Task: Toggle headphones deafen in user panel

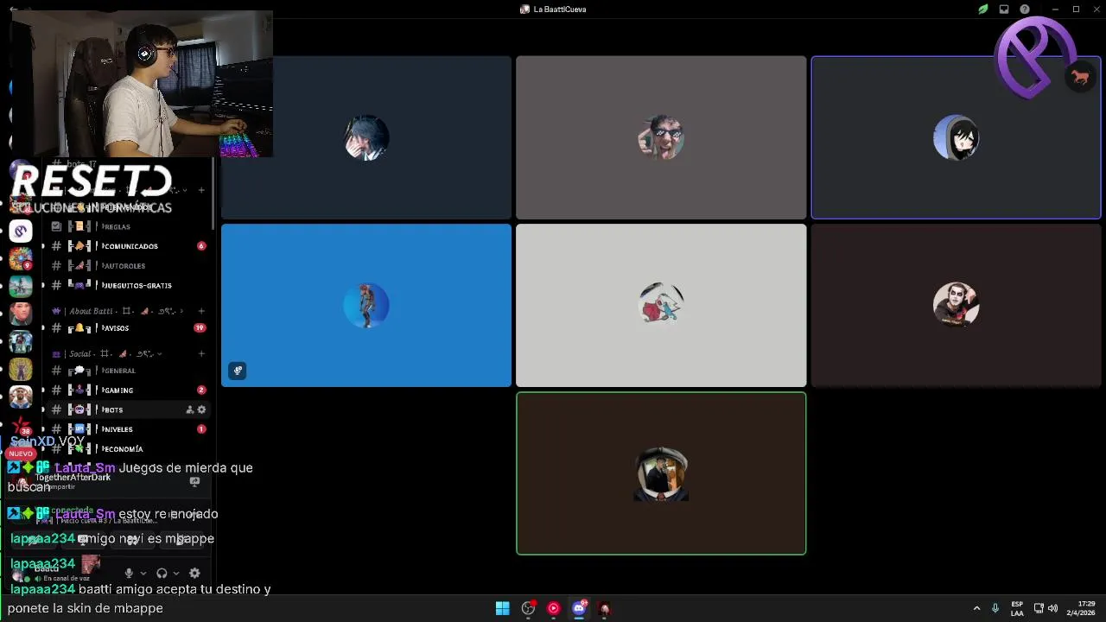Action: point(162,573)
